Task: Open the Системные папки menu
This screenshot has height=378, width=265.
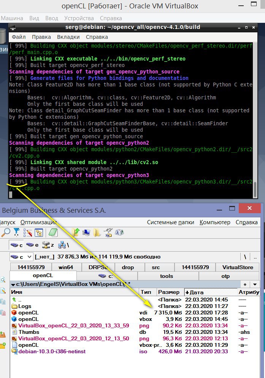Action: tap(170, 222)
